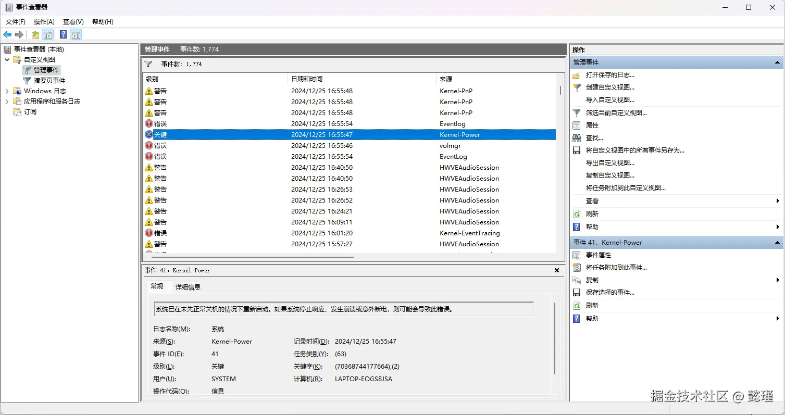Collapse the 管理事件 actions section
The image size is (785, 415).
pyautogui.click(x=777, y=62)
